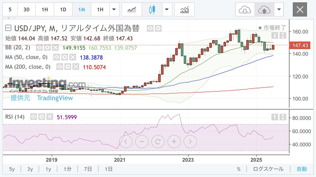
Task: Open the indicators icon
Action: [x=184, y=10]
